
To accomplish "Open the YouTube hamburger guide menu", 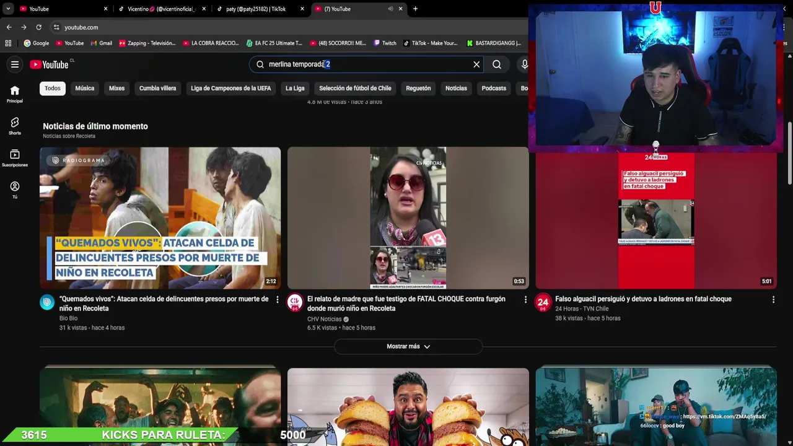I will click(x=15, y=64).
